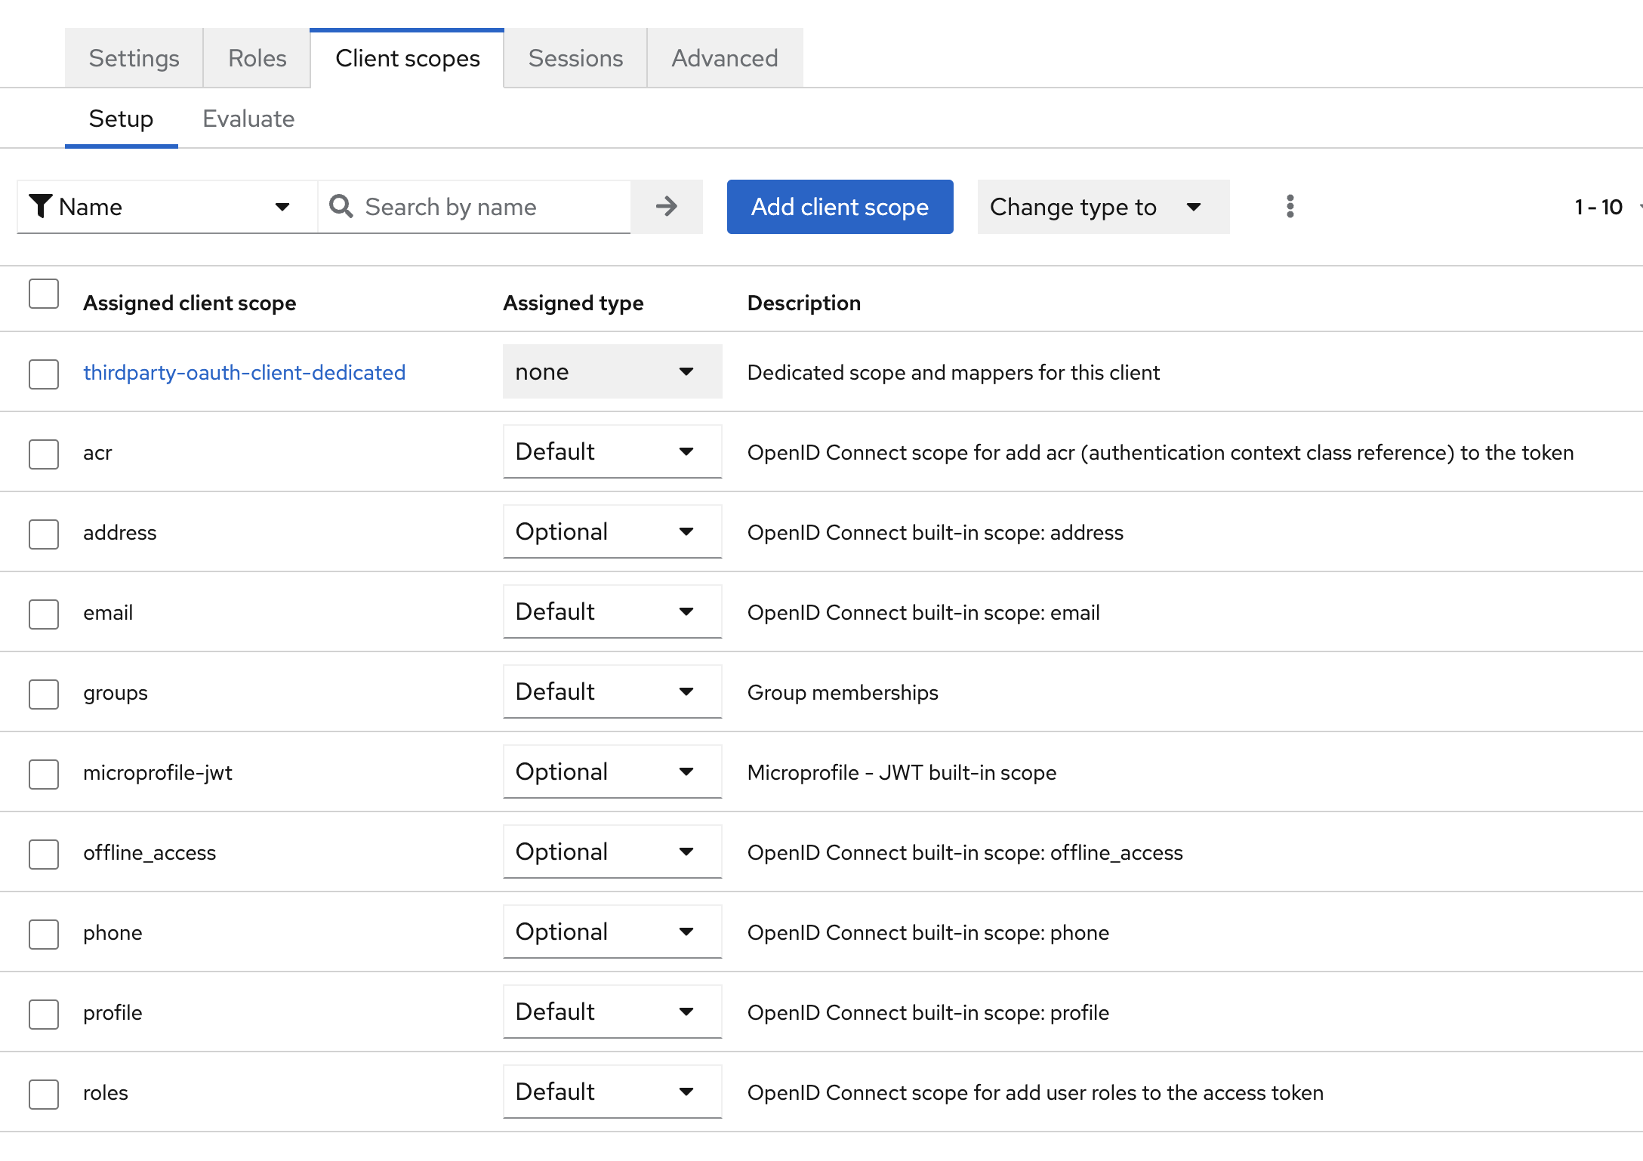Open the kebab menu next to Change type
The image size is (1643, 1161).
pos(1290,206)
